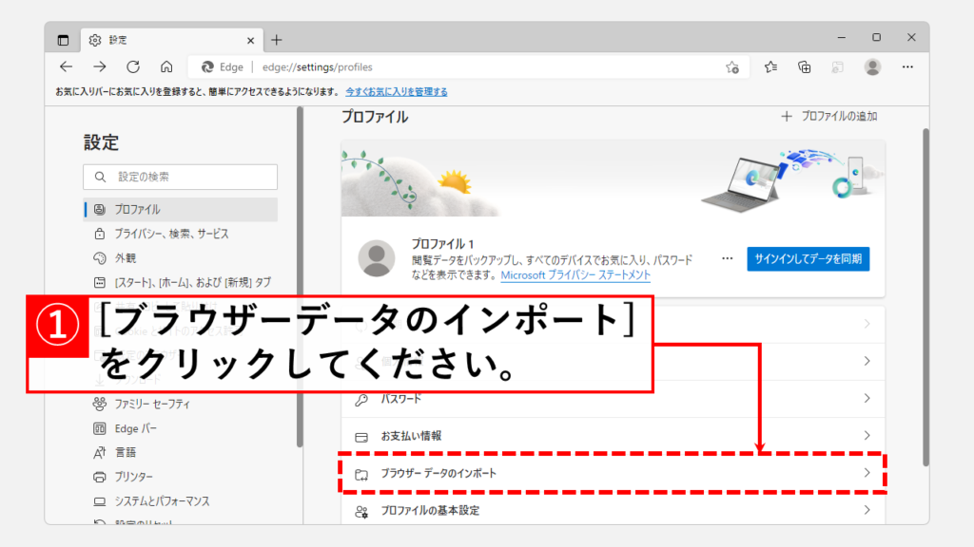Open the Edge settings and more menu
The width and height of the screenshot is (974, 547).
pyautogui.click(x=907, y=66)
